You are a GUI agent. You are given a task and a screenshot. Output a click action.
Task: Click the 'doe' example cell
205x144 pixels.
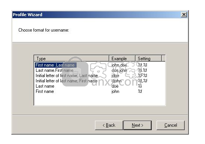click(115, 86)
